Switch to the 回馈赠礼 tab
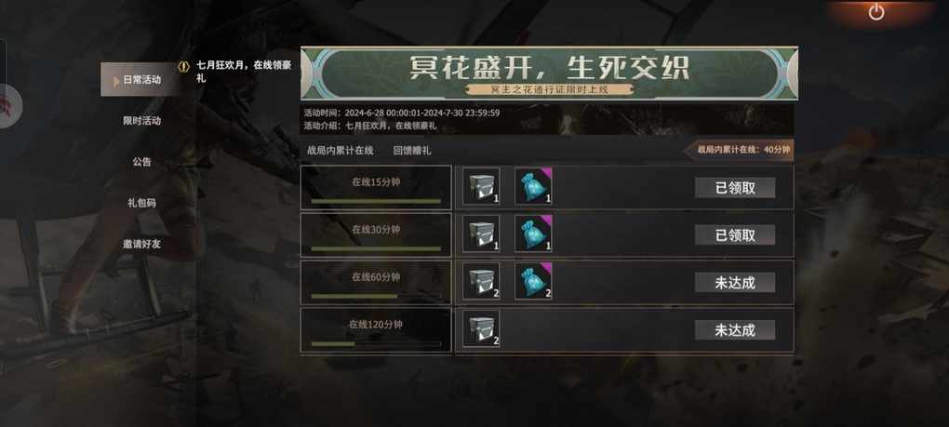Viewport: 949px width, 427px height. click(412, 151)
